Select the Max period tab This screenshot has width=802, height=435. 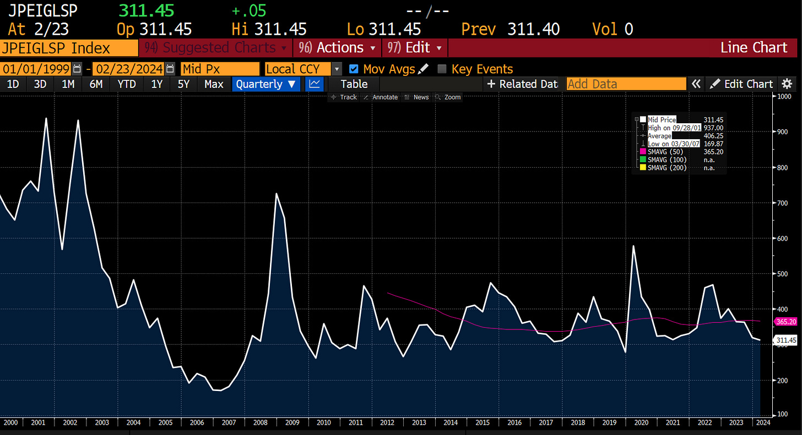click(x=213, y=84)
